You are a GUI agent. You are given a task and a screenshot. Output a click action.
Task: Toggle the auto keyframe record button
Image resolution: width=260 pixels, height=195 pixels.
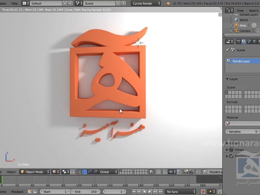tap(203, 191)
